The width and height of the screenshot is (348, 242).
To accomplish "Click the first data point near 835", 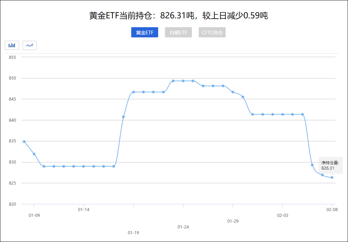I will [24, 141].
